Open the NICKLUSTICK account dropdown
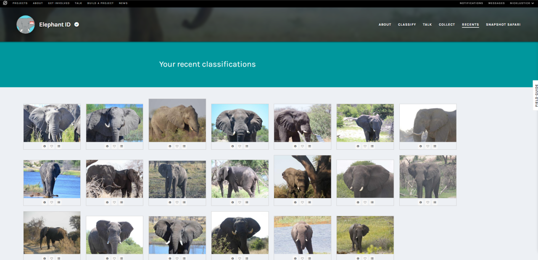 [x=522, y=3]
